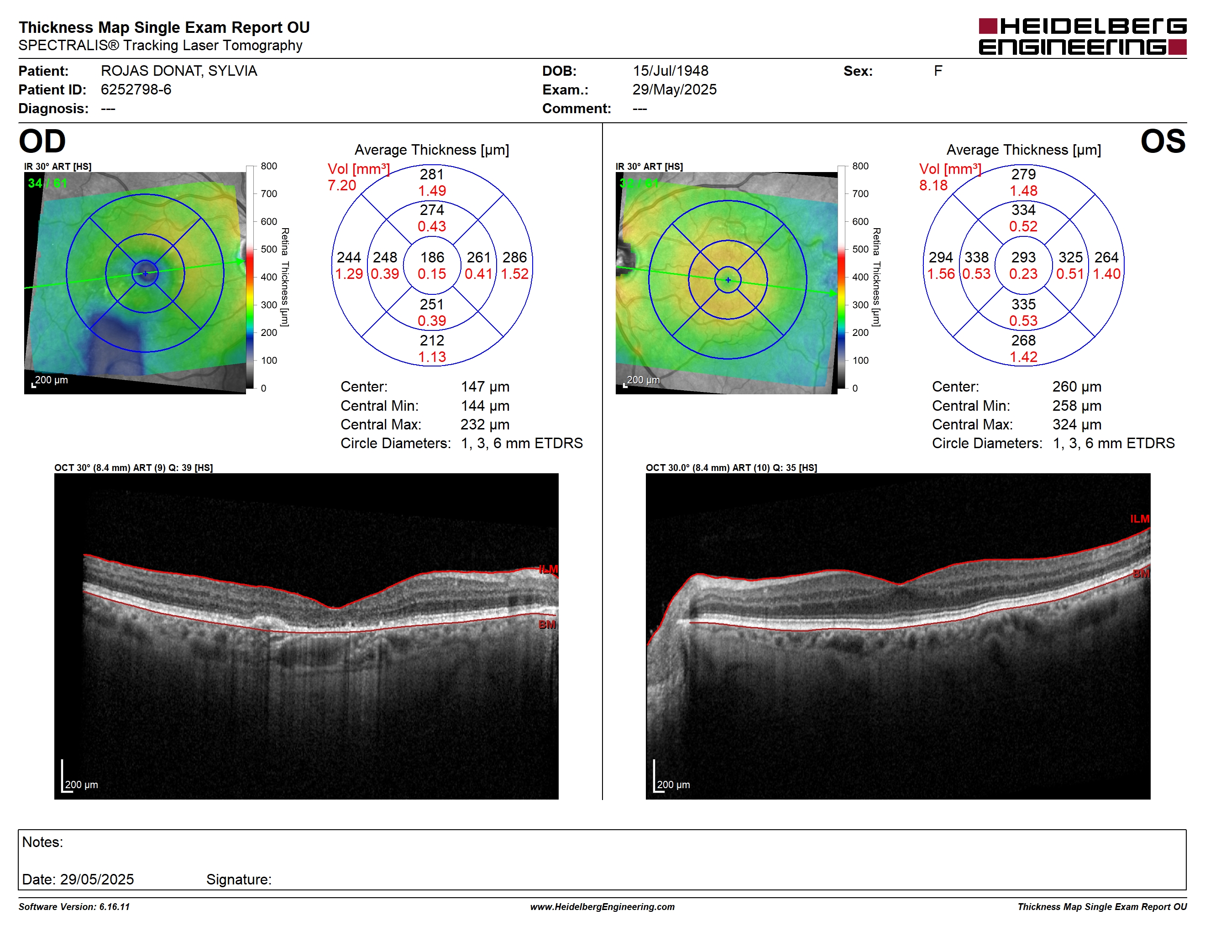Click OD inner left thickness 248
Screen dimensions: 1205x931
click(385, 257)
